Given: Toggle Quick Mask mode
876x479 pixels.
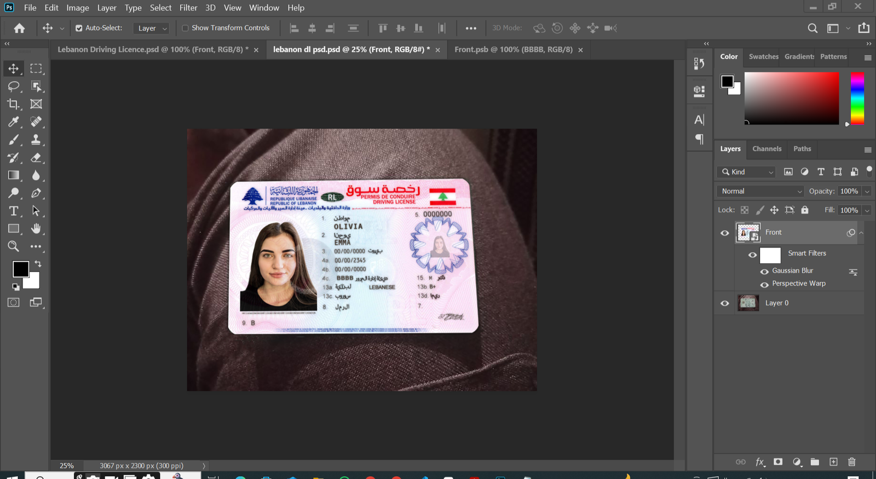Looking at the screenshot, I should (14, 302).
